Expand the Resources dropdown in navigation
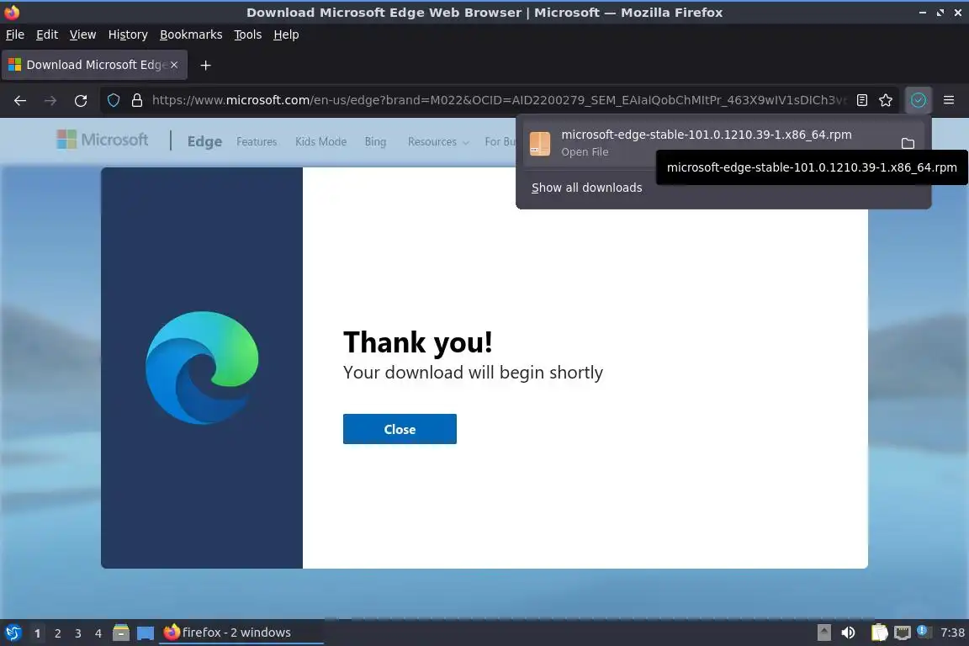Image resolution: width=969 pixels, height=646 pixels. [438, 141]
